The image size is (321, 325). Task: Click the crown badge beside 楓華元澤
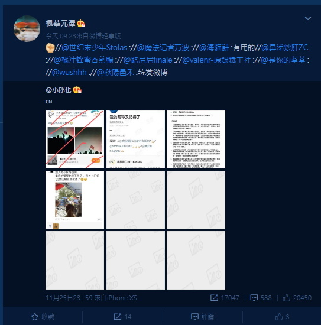pyautogui.click(x=81, y=24)
